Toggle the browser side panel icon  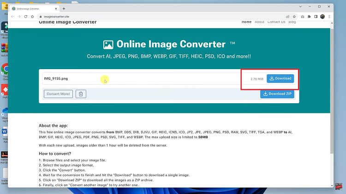pyautogui.click(x=316, y=17)
